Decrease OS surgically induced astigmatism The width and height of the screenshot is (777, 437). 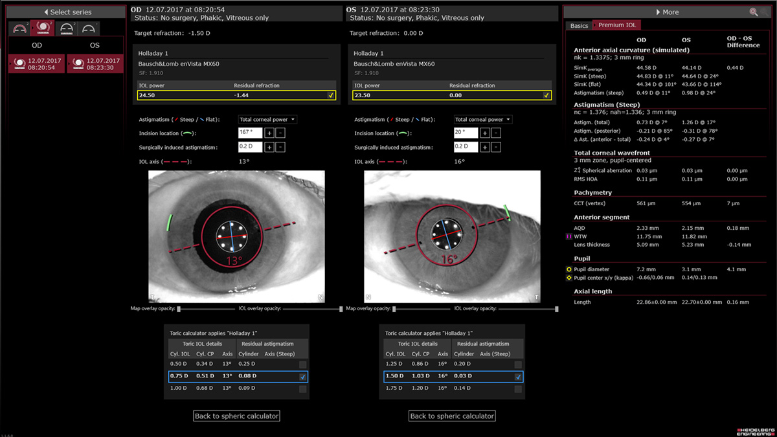[x=495, y=147]
